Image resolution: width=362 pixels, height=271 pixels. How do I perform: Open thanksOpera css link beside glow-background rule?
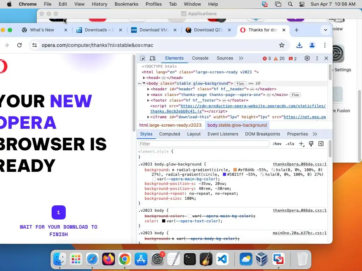click(300, 164)
